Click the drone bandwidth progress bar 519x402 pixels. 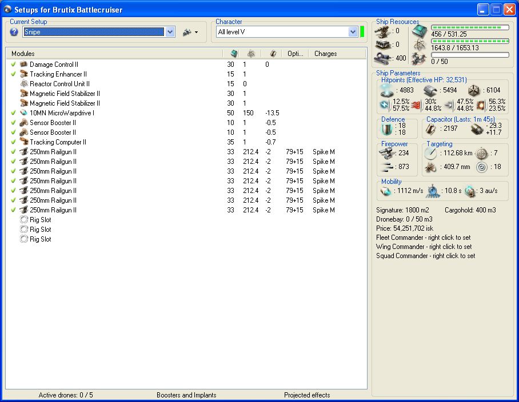coord(470,55)
